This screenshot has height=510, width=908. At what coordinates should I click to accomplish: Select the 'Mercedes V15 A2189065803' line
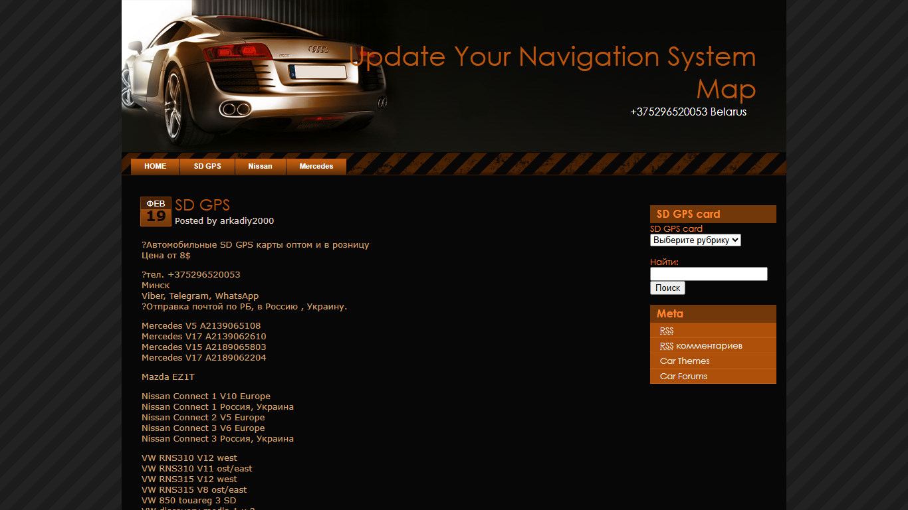[x=204, y=347]
